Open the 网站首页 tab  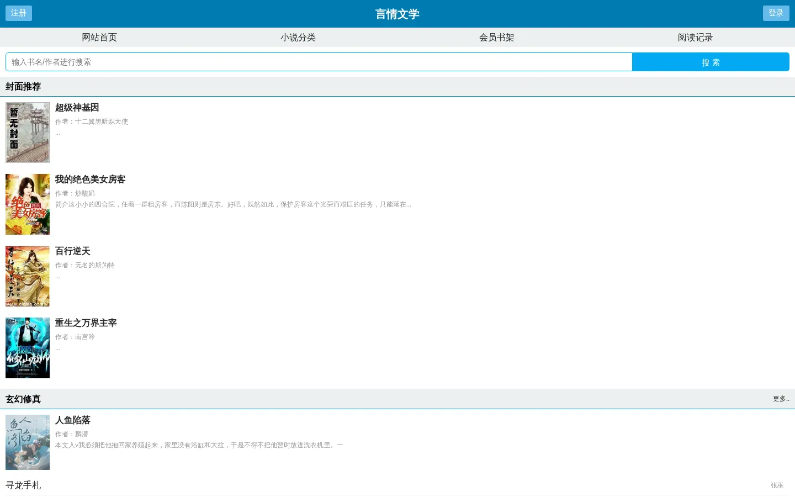pyautogui.click(x=99, y=38)
